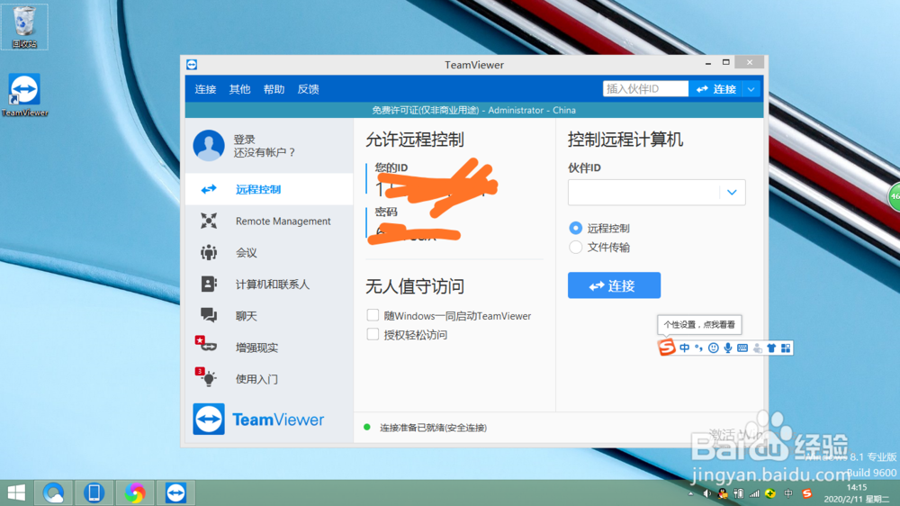Click the QQ penguin tray icon
Screen dimensions: 900x506
[x=723, y=493]
